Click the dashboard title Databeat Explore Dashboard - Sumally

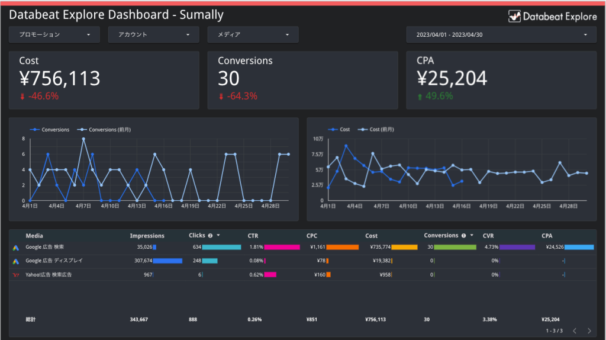point(117,15)
